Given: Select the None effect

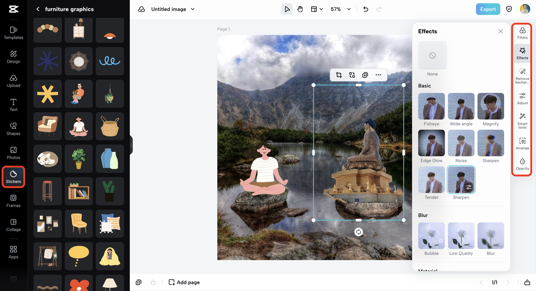Looking at the screenshot, I should pyautogui.click(x=433, y=56).
